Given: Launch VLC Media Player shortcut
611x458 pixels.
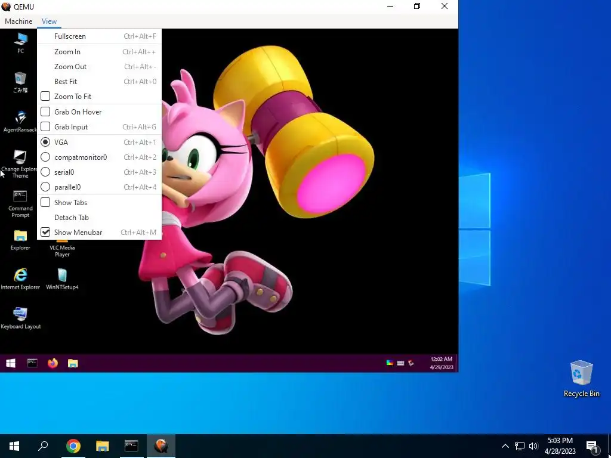Looking at the screenshot, I should pos(62,249).
